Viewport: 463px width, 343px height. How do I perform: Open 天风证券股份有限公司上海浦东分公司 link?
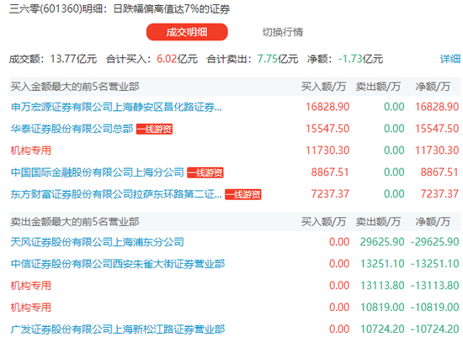97,242
